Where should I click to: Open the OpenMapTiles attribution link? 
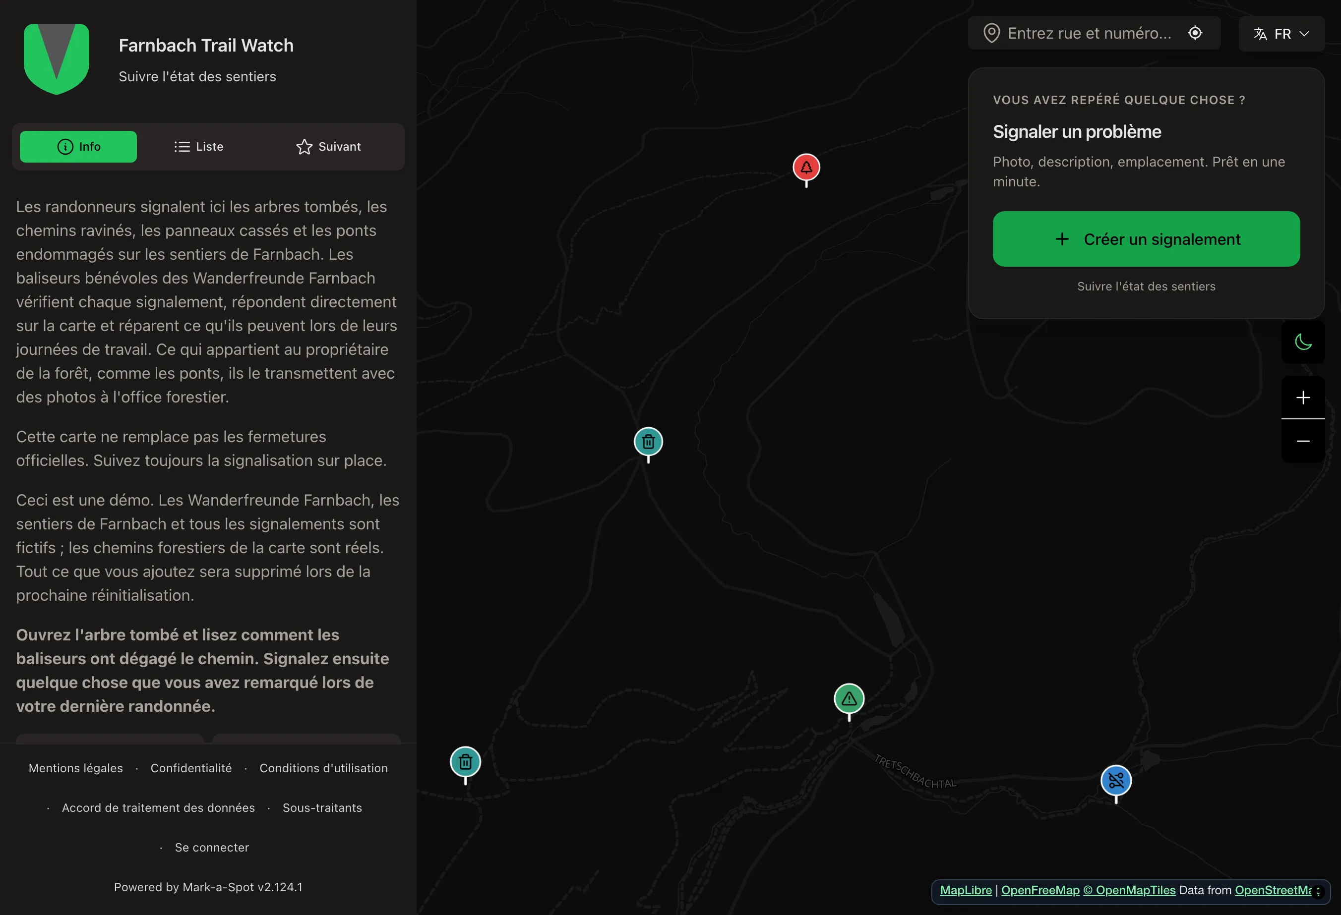[1129, 890]
